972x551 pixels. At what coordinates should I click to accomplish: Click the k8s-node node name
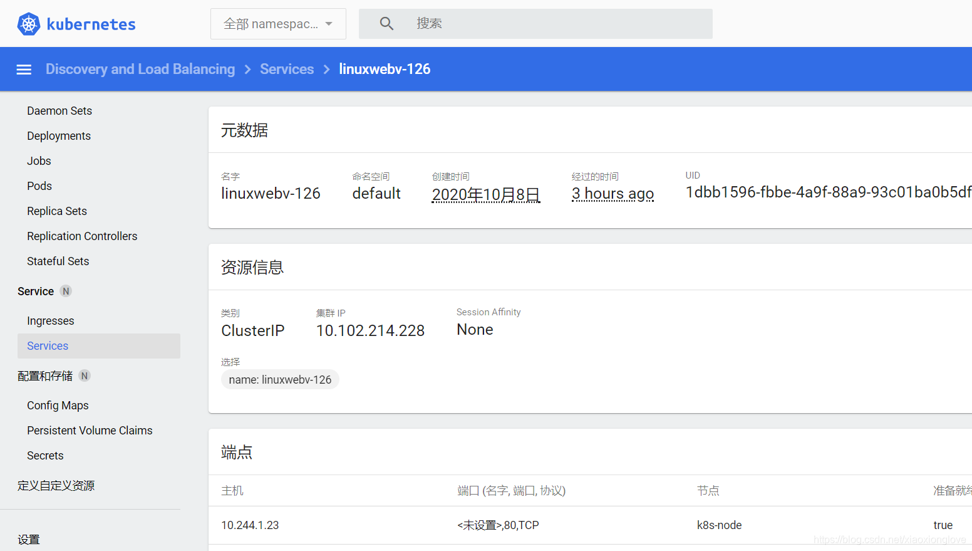pos(719,525)
